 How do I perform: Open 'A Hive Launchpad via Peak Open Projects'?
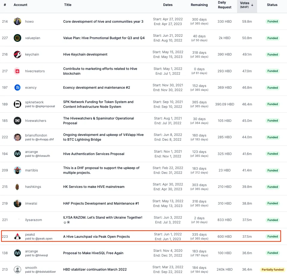[x=96, y=237]
